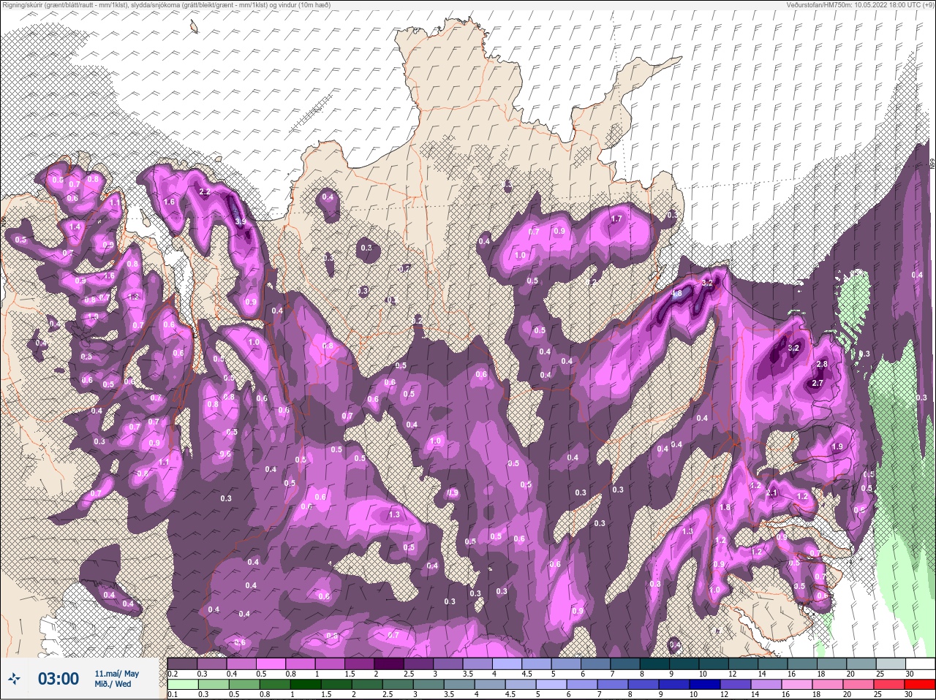This screenshot has height=700, width=936.
Task: Click the 4.8 precipitation peak label
Action: [x=677, y=294]
